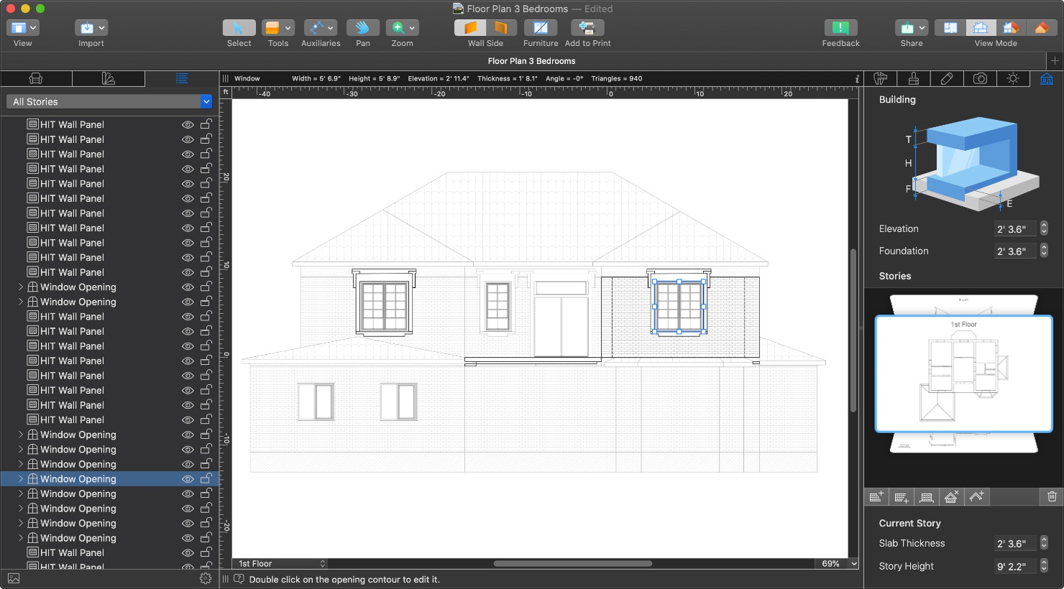
Task: Switch to 3D view mode
Action: (1041, 28)
